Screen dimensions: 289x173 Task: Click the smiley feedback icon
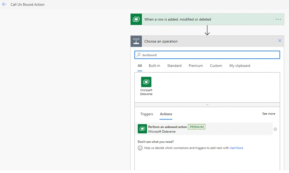140,148
